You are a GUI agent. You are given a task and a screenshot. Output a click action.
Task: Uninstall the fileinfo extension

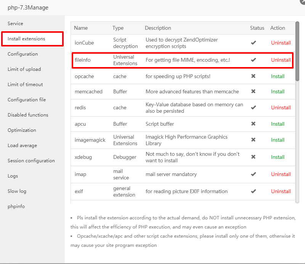tap(281, 60)
